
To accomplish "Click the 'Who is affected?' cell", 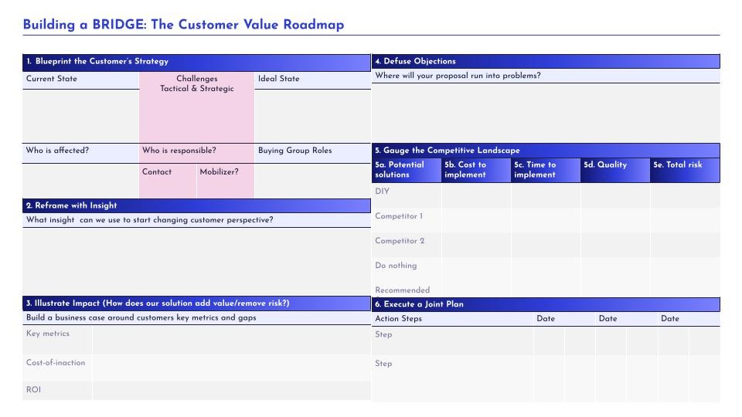I will tap(80, 153).
